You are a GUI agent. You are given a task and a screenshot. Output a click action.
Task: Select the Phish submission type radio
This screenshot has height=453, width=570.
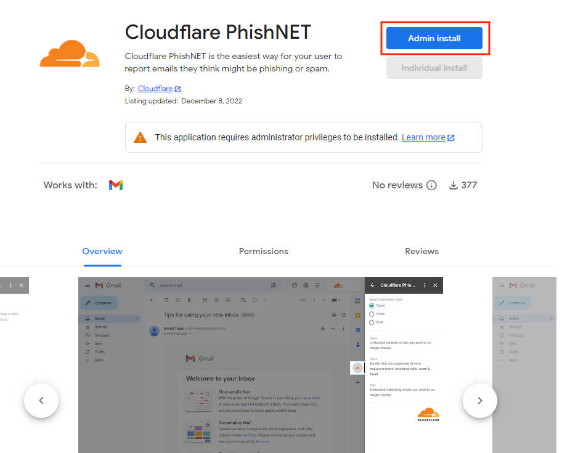coord(372,313)
